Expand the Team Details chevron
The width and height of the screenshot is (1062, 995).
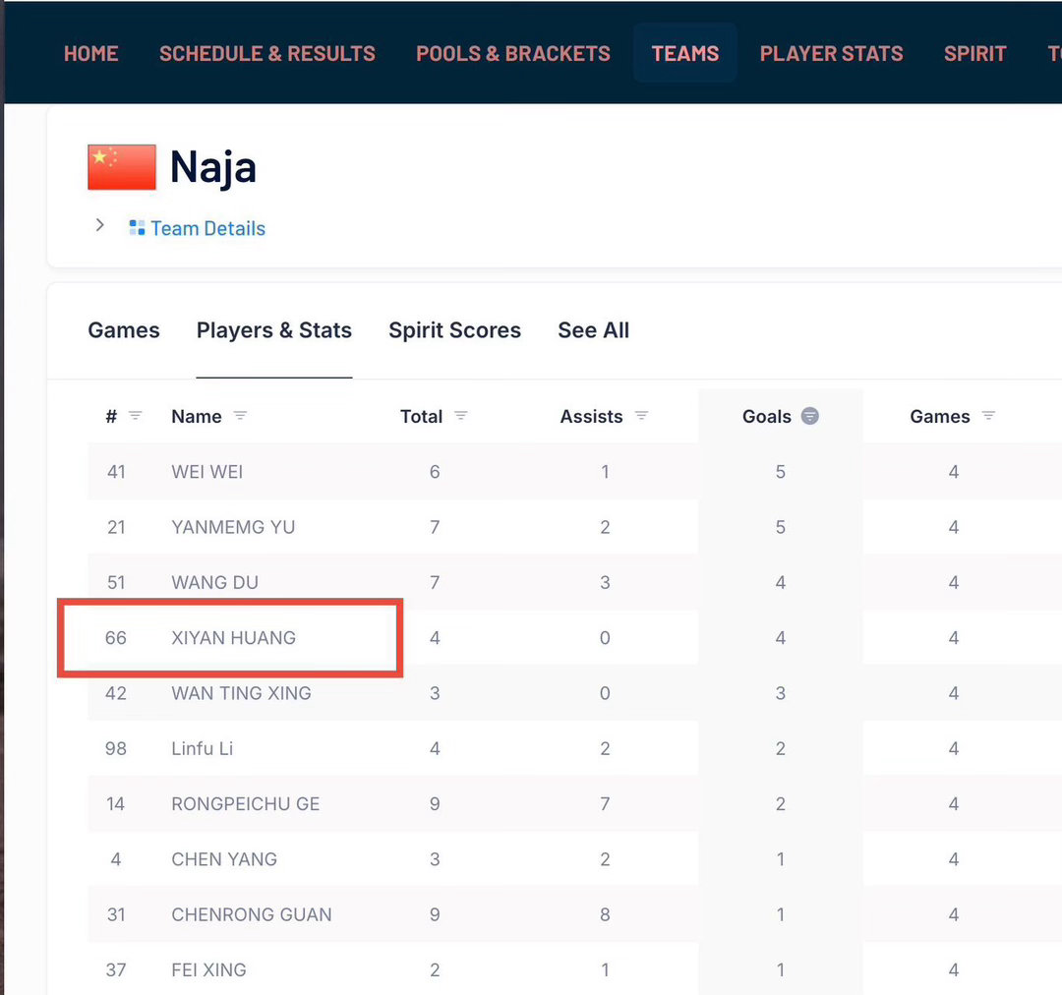(x=99, y=225)
